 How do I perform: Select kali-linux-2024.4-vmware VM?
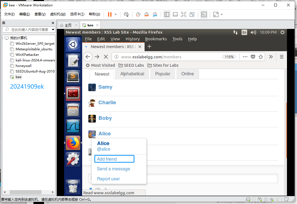pos(35,60)
